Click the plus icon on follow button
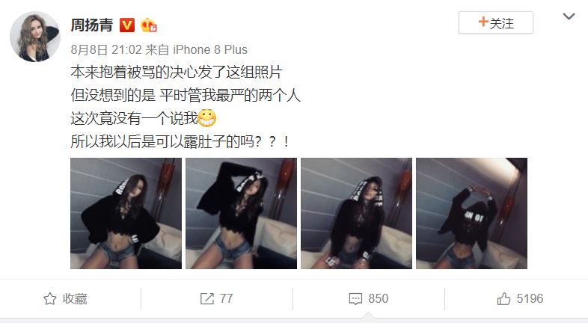This screenshot has height=323, width=588. pos(483,22)
